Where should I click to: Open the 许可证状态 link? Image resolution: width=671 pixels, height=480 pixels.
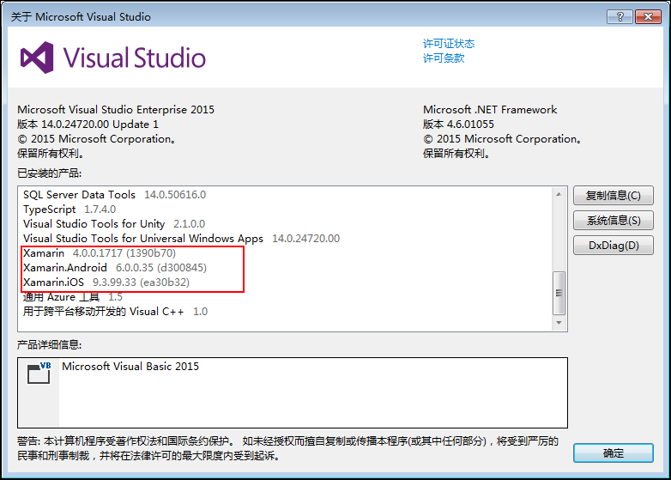coord(449,44)
